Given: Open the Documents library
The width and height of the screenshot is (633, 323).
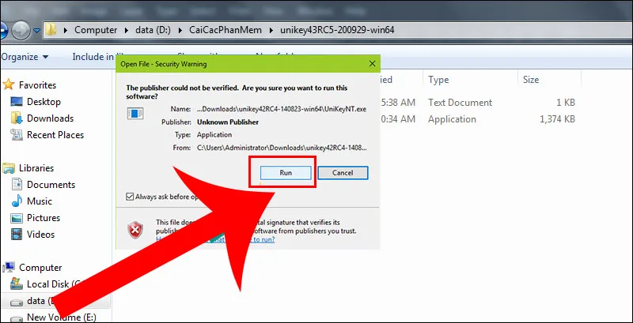Looking at the screenshot, I should [x=51, y=185].
